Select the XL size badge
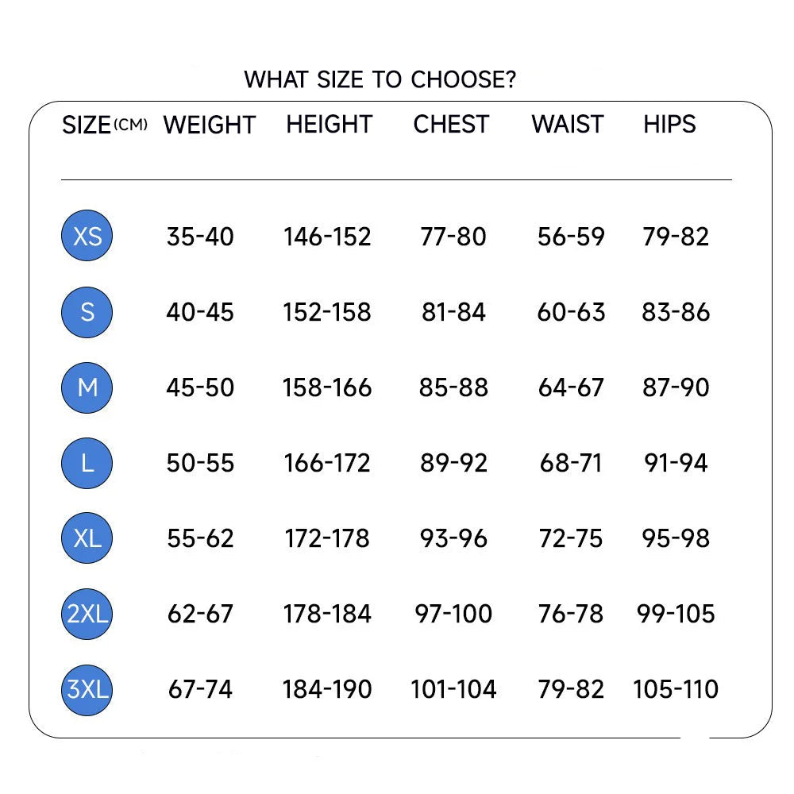 coord(87,538)
